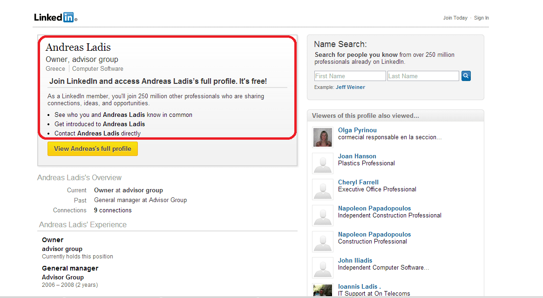Open Olga Pyrinou's profile link
Image resolution: width=543 pixels, height=298 pixels.
[357, 130]
